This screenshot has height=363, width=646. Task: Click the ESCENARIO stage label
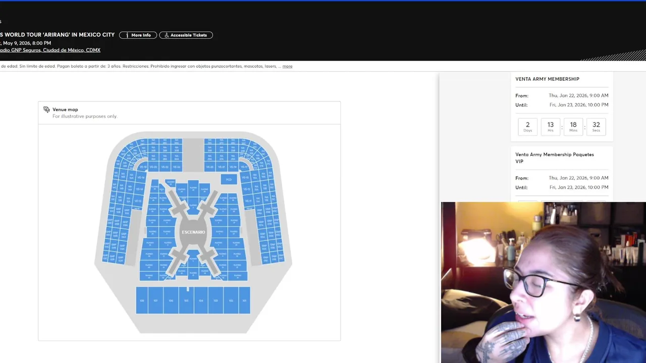pyautogui.click(x=193, y=232)
